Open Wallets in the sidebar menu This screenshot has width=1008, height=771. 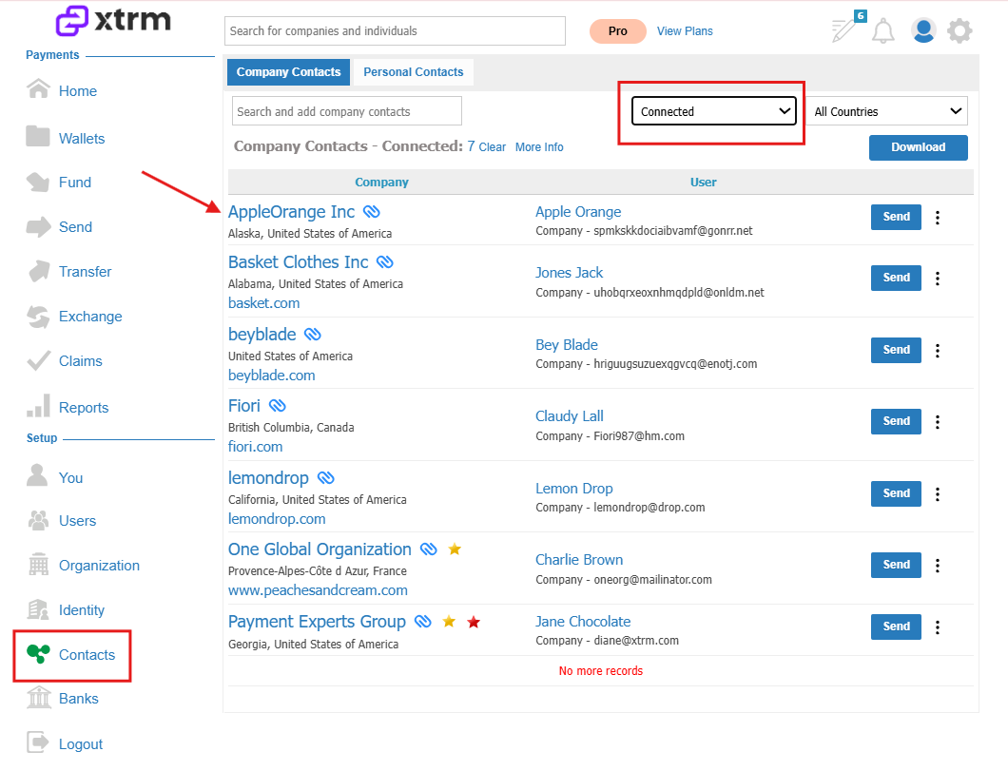(x=82, y=138)
